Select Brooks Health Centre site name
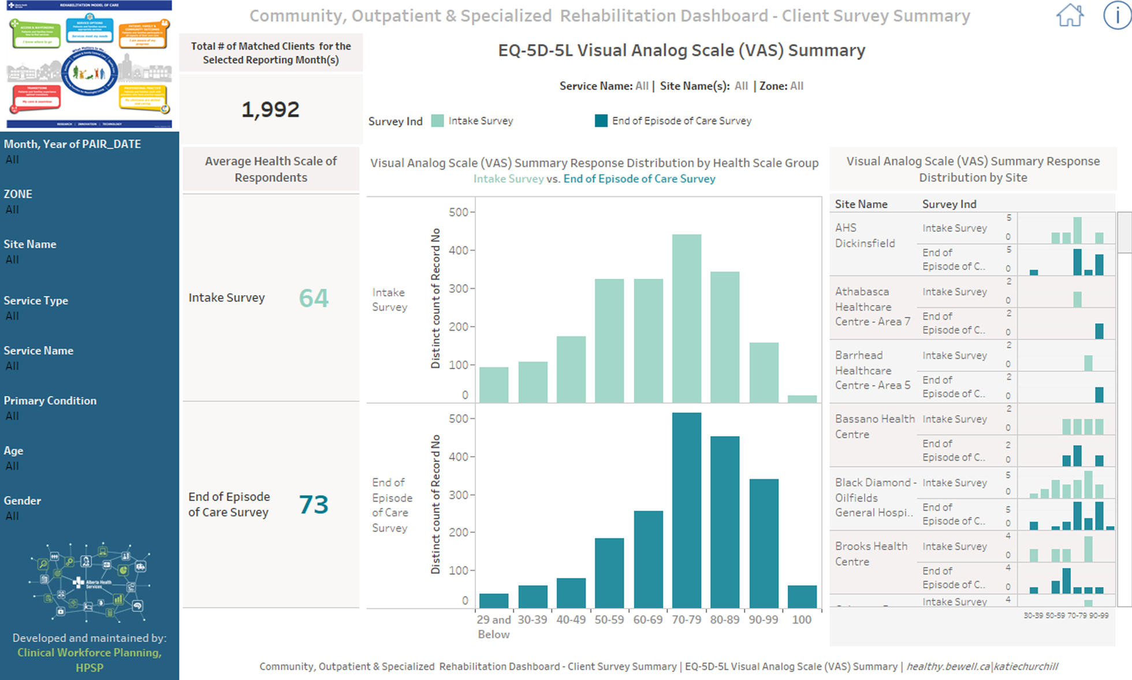 pyautogui.click(x=871, y=554)
